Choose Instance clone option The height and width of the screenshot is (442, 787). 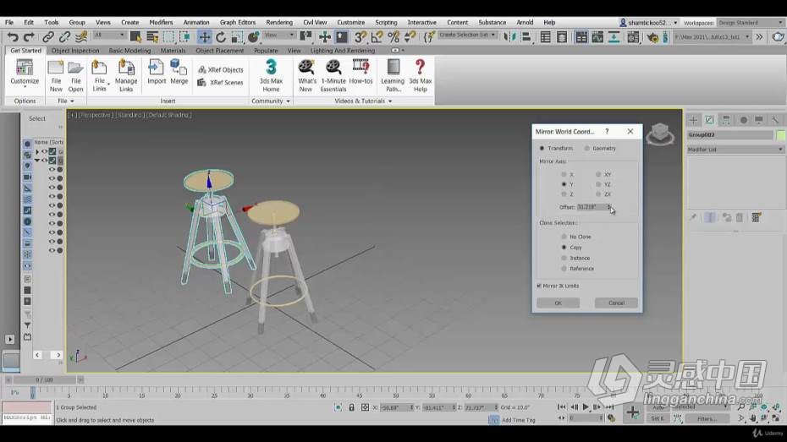pos(564,258)
